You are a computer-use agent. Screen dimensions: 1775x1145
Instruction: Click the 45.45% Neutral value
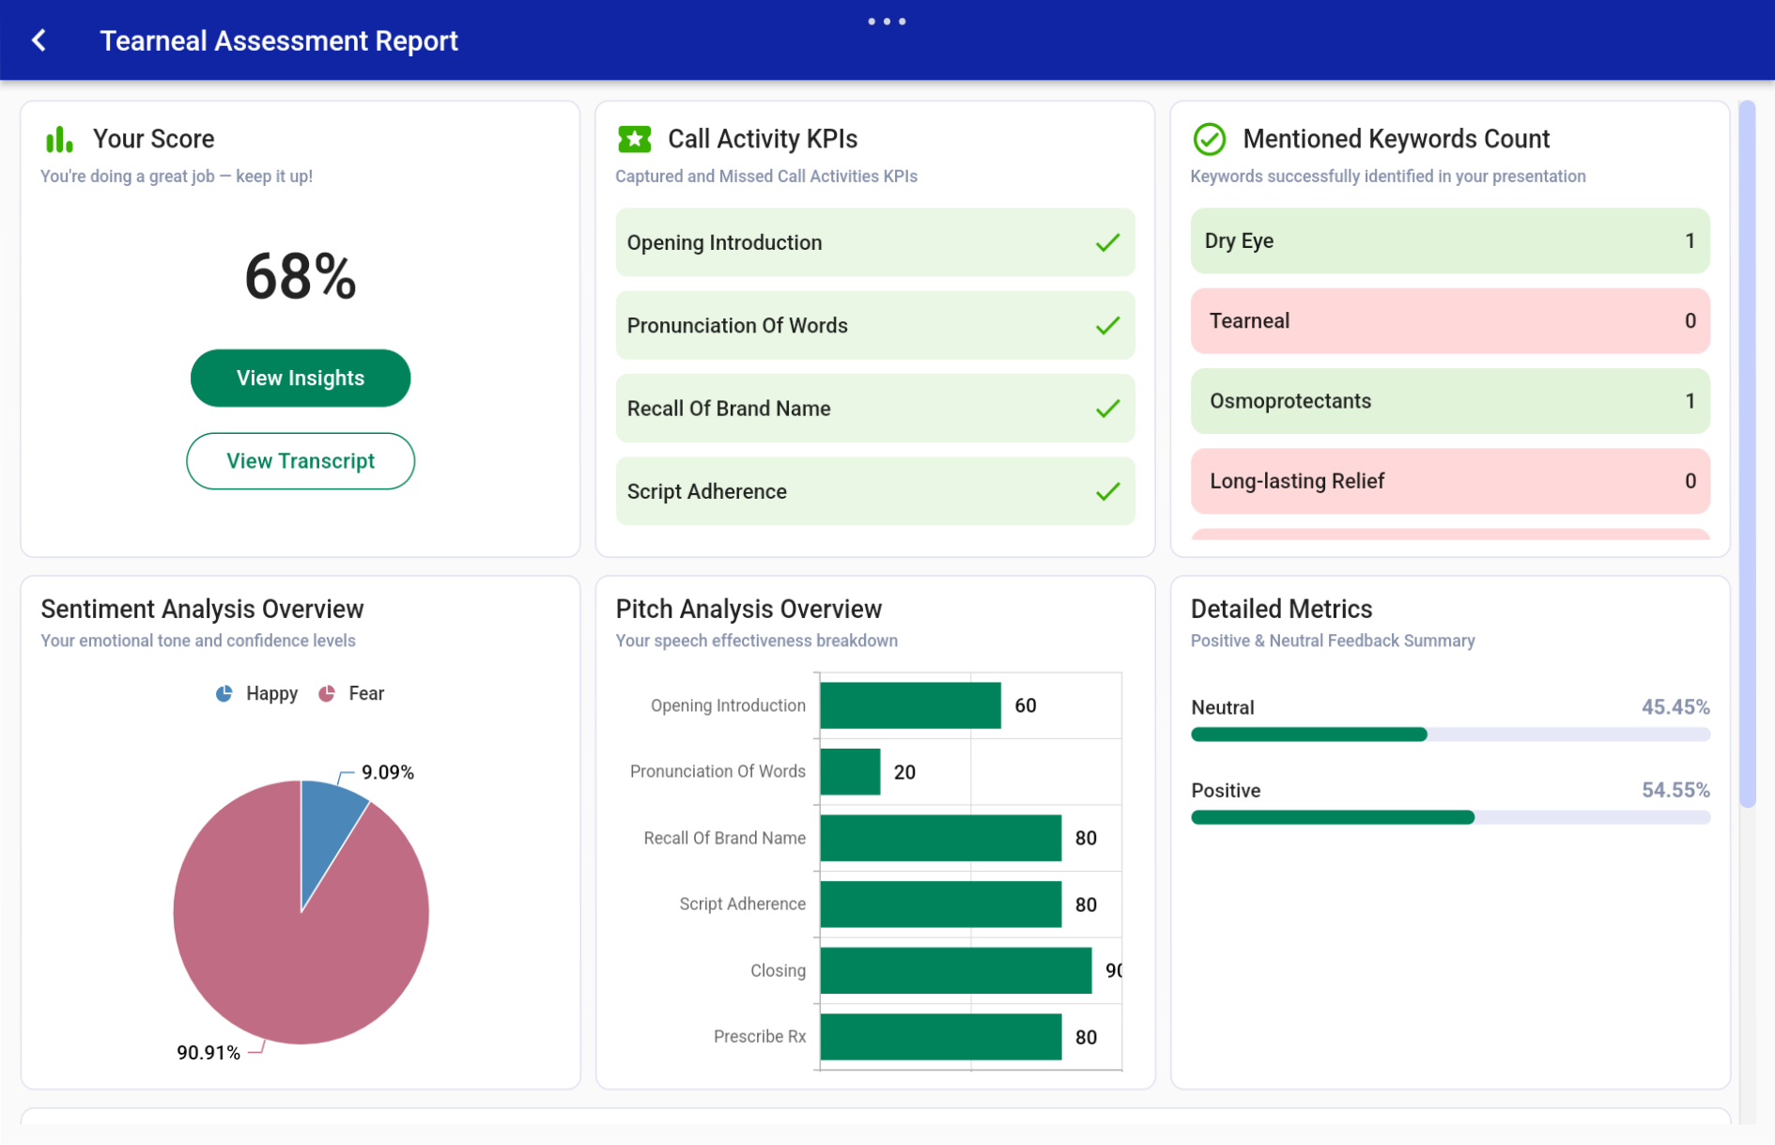(x=1675, y=707)
